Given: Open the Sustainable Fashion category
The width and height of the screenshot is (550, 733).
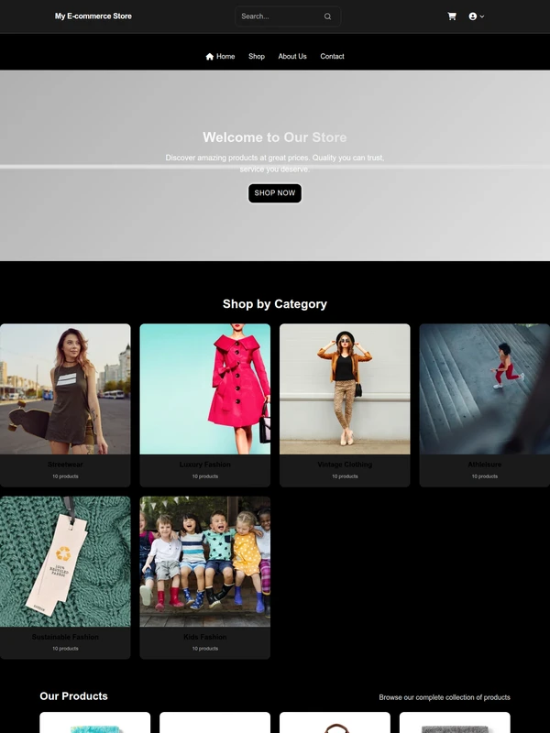Looking at the screenshot, I should (65, 577).
